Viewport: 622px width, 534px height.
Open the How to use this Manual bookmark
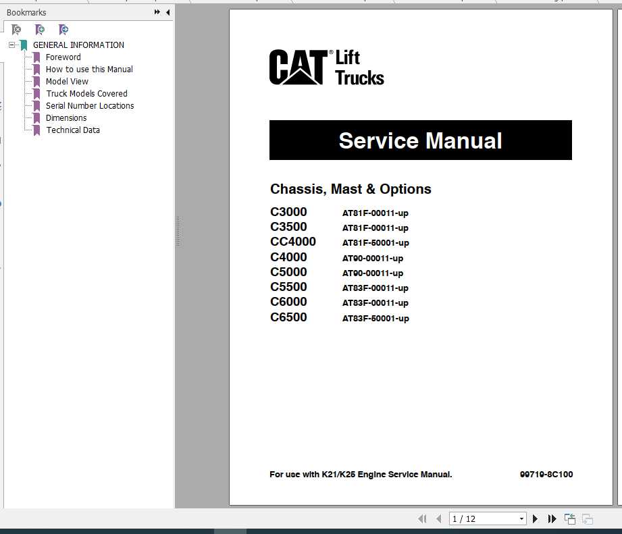click(89, 70)
